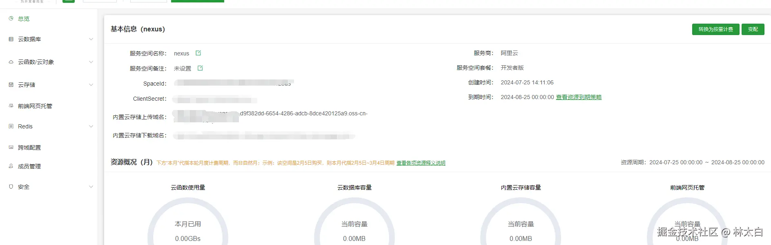Click the 内置云存储容量 capacity gauge
Image resolution: width=771 pixels, height=245 pixels.
coord(521,221)
